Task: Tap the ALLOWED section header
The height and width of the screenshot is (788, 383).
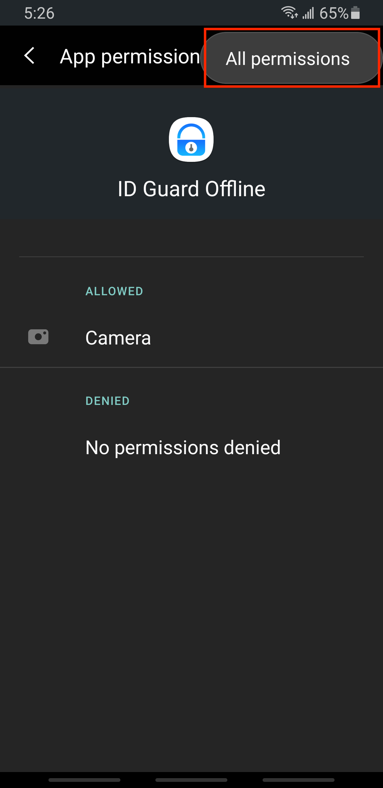Action: tap(114, 291)
